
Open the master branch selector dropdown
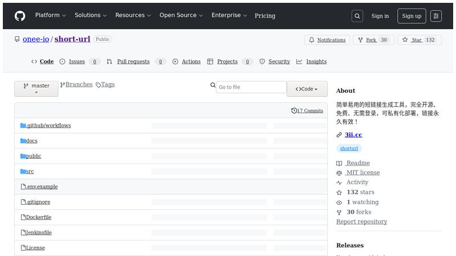click(x=36, y=89)
